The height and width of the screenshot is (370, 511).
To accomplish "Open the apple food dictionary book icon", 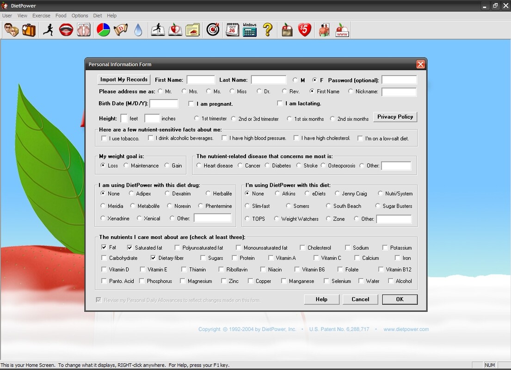I will [175, 30].
